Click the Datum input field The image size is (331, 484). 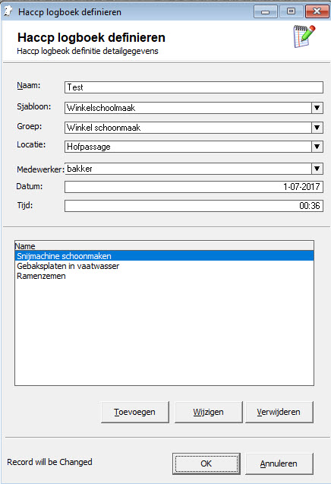[x=194, y=187]
